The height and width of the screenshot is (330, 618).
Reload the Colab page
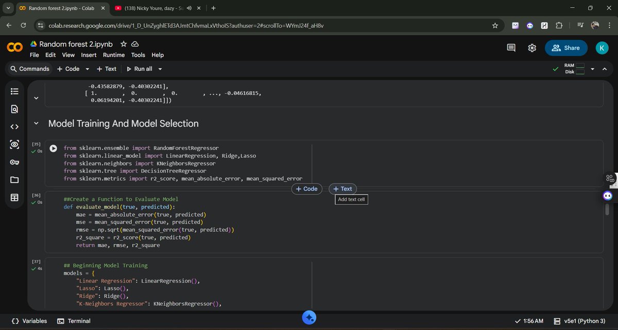point(23,25)
